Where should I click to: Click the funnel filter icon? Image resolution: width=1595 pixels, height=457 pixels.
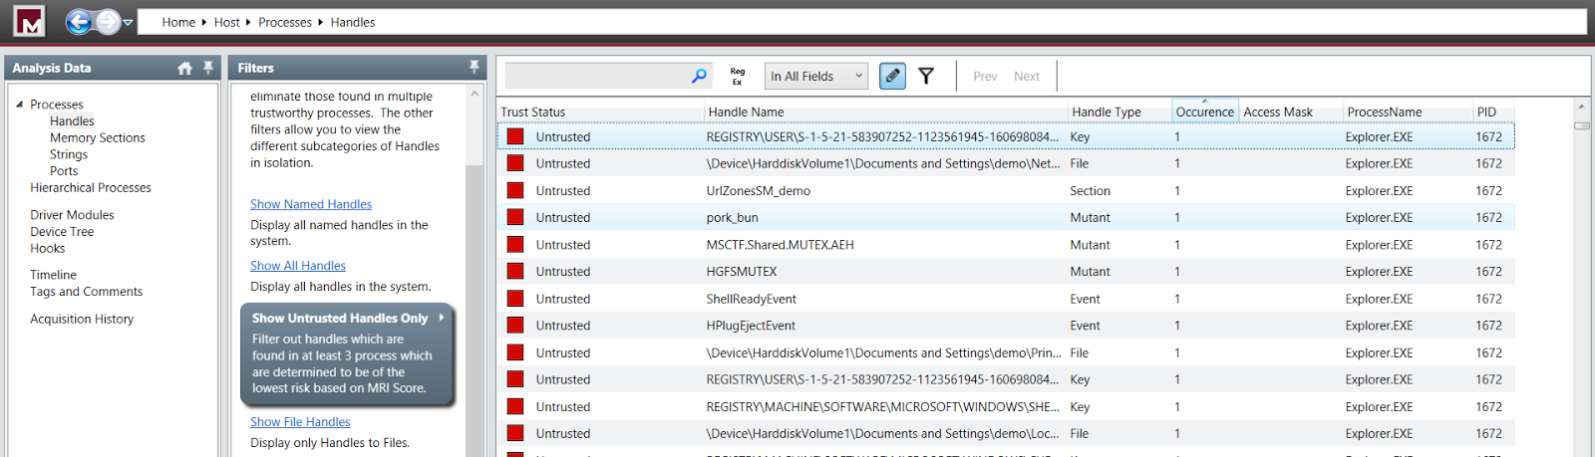pos(926,76)
